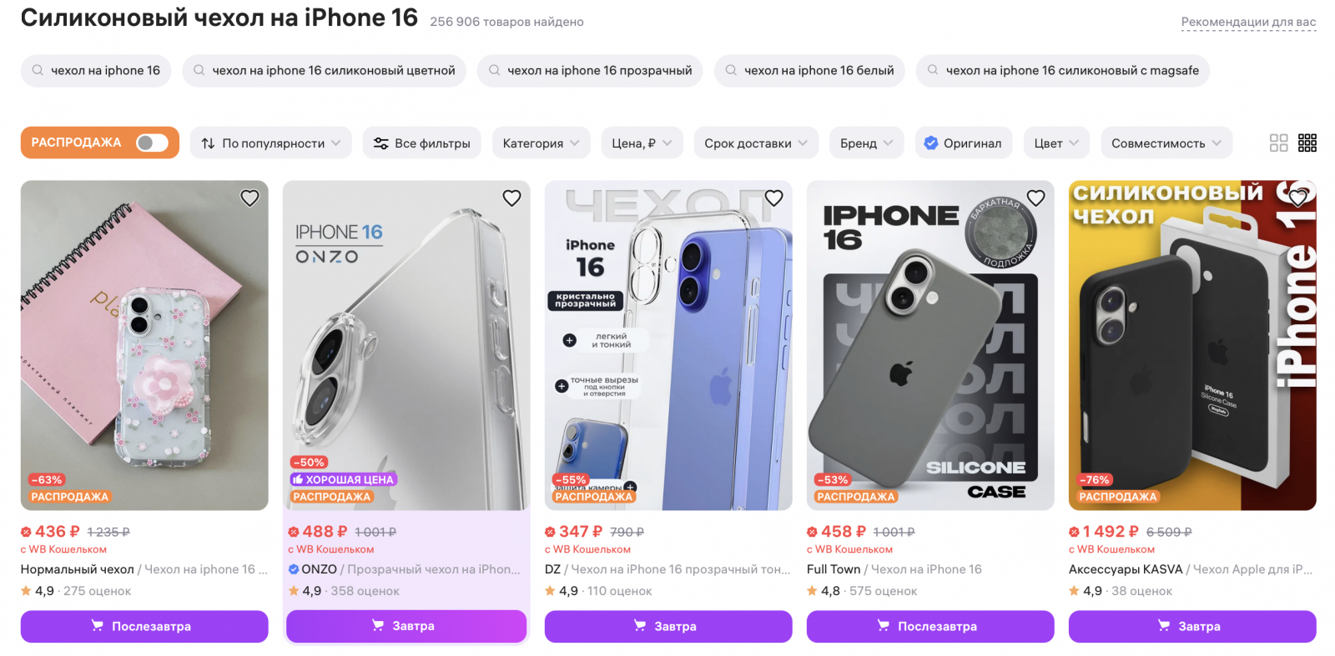Favorite the Full Town silicone case
Image resolution: width=1335 pixels, height=656 pixels.
tap(1035, 198)
